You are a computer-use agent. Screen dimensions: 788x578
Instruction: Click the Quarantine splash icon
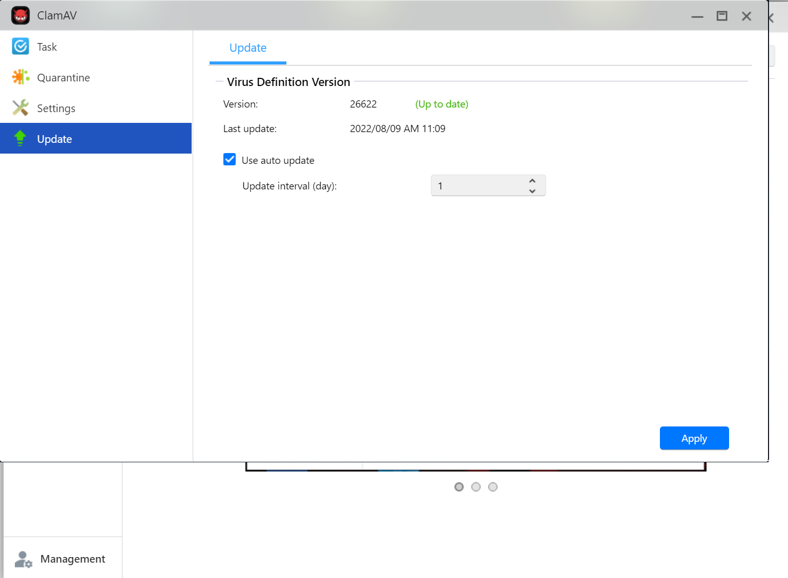[x=20, y=77]
